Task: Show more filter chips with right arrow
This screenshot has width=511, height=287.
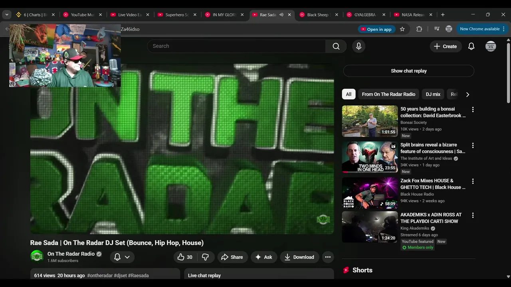Action: 467,94
